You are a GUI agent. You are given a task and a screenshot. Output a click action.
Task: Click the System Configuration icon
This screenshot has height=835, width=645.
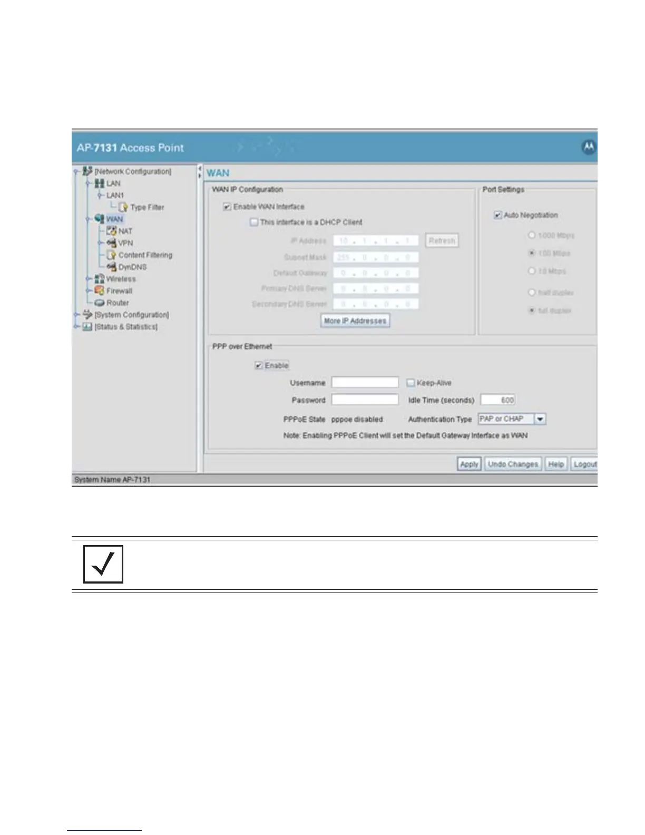(x=87, y=315)
